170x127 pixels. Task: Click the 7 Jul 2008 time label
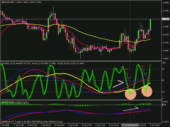[5, 125]
